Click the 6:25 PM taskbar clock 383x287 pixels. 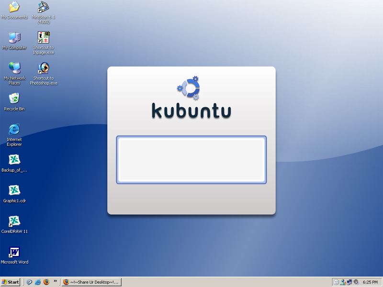tap(370, 282)
